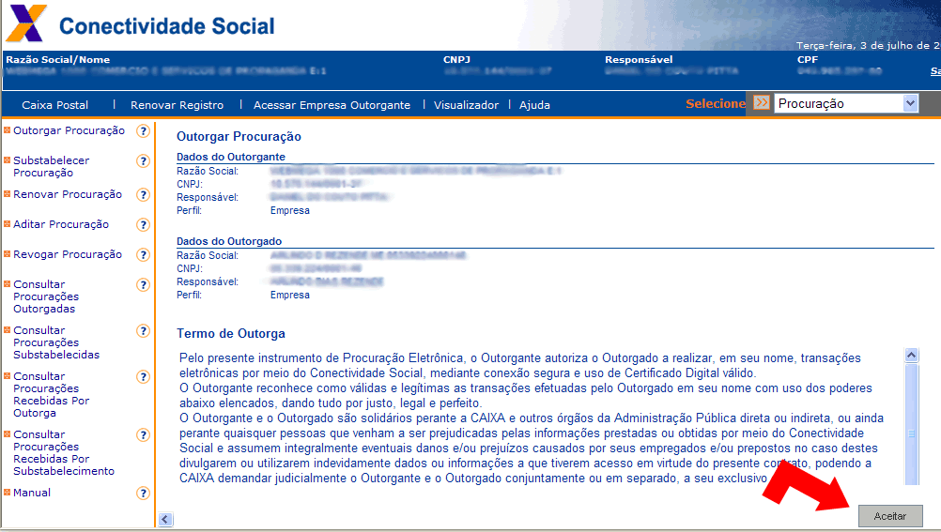Open help for Consultar Procurações Outorgadas
This screenshot has height=532, width=941.
(x=143, y=285)
